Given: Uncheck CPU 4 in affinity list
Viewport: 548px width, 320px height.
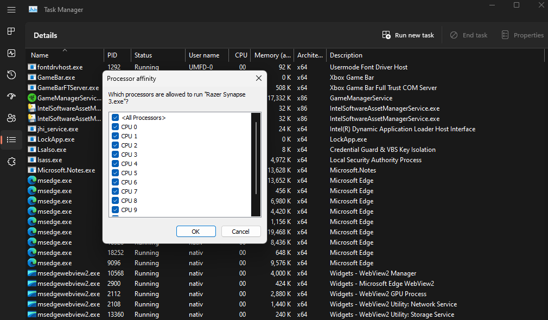Looking at the screenshot, I should pos(116,163).
